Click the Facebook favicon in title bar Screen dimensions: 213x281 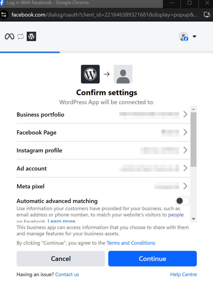tap(2, 3)
